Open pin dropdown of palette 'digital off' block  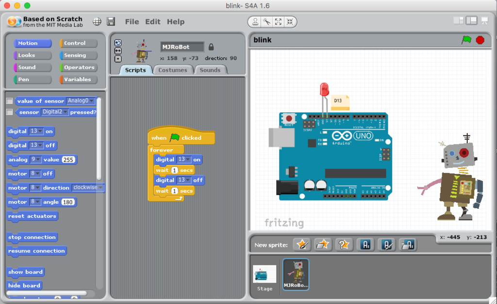[36, 145]
